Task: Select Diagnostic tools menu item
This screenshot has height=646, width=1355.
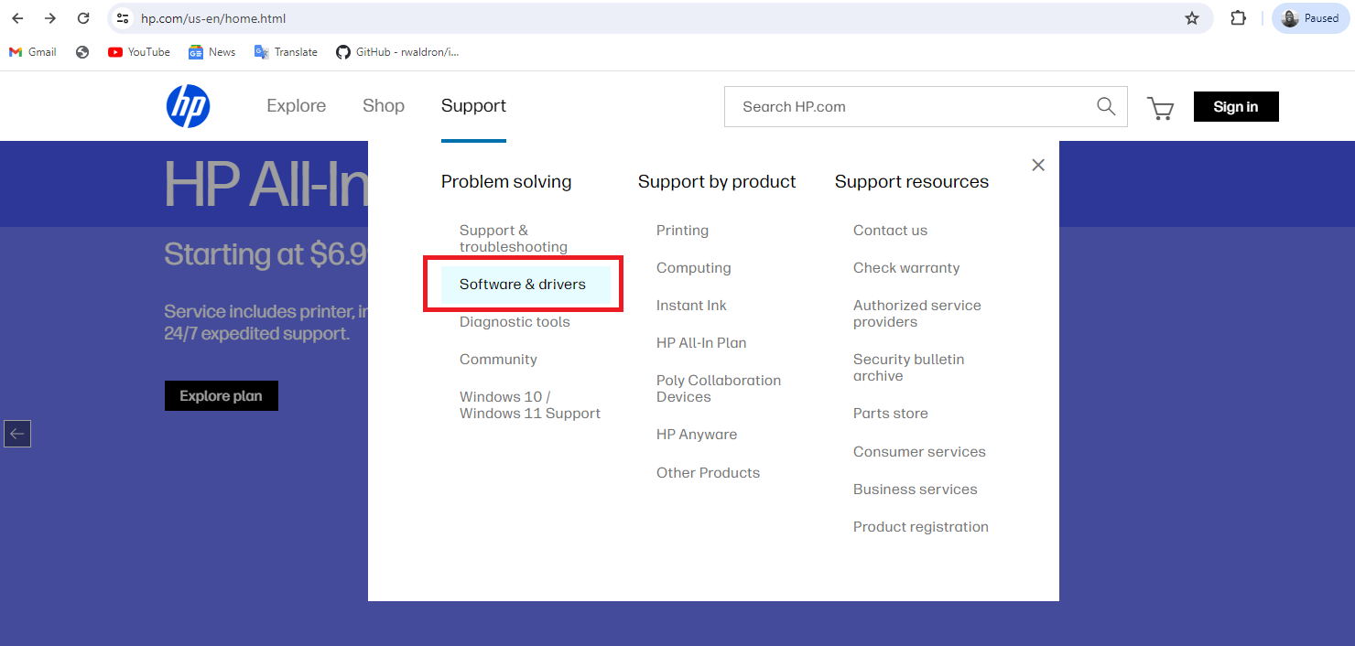Action: [x=515, y=322]
